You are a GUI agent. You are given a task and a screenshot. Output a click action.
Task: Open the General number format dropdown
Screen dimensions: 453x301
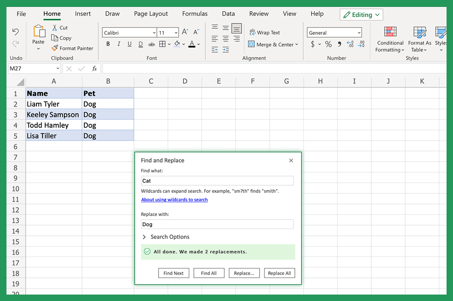(334, 32)
